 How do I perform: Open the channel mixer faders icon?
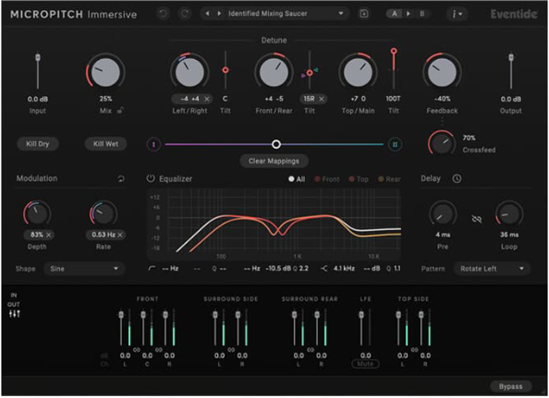(x=15, y=314)
